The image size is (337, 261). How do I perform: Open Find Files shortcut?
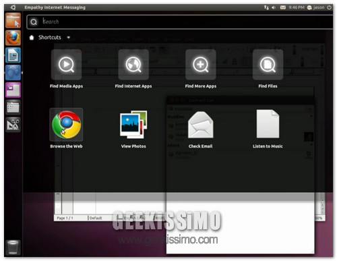[x=268, y=69]
